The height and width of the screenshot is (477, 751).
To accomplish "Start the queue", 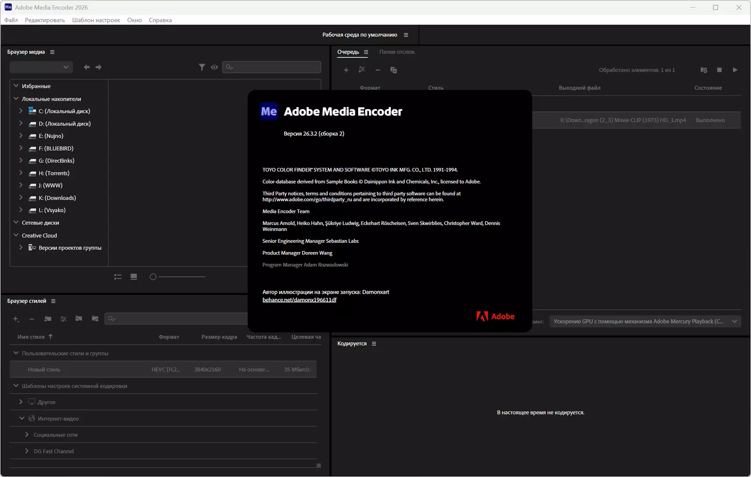I will click(735, 70).
